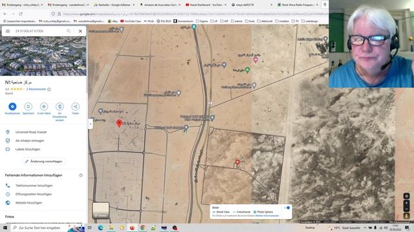Click the Unnamed Road, Kuwait address row
This screenshot has width=414, height=232.
click(43, 132)
